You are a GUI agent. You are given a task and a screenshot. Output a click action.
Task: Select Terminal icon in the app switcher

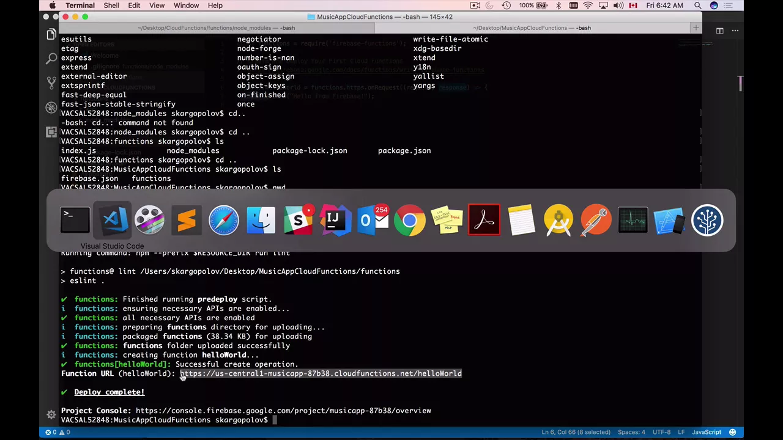pyautogui.click(x=75, y=220)
